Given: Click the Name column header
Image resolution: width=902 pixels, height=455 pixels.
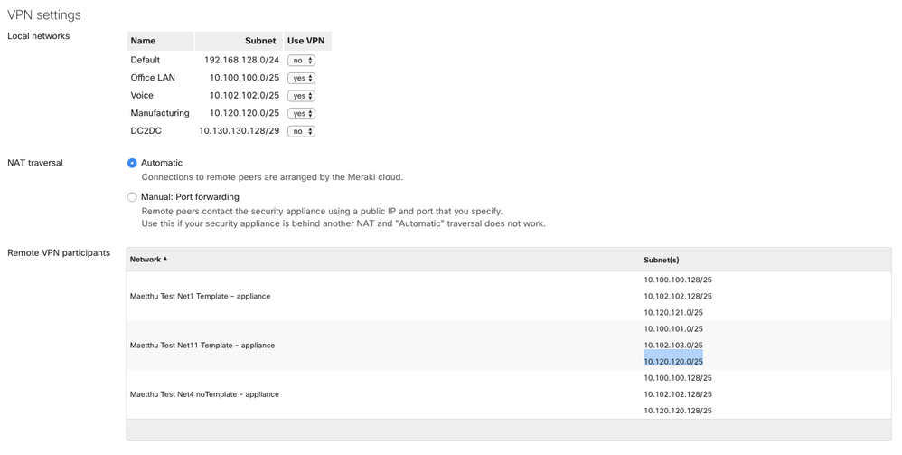Looking at the screenshot, I should tap(143, 41).
